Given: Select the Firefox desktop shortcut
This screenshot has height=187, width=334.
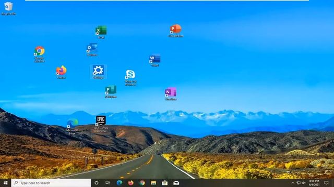Looking at the screenshot, I should (x=61, y=72).
